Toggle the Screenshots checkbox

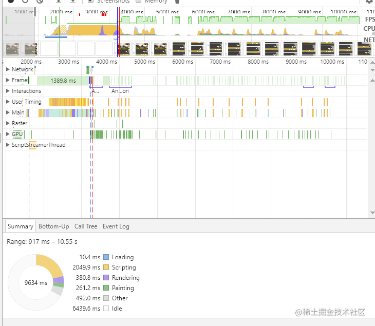[x=90, y=1]
